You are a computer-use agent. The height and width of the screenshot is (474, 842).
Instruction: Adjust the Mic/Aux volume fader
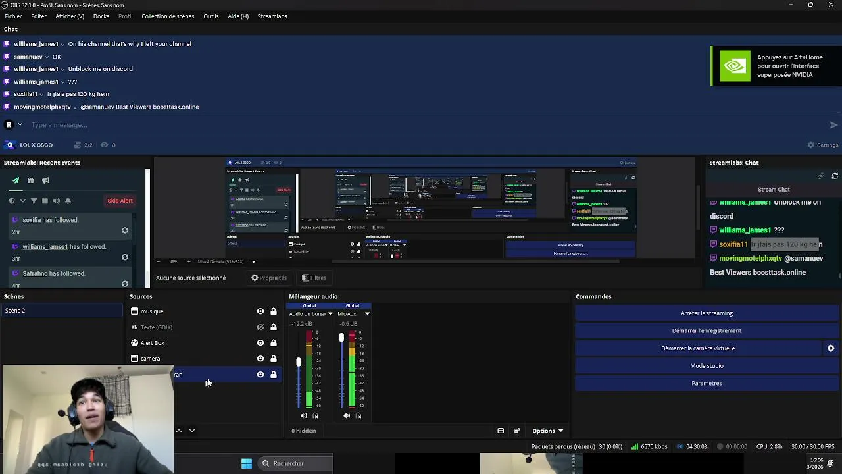pos(341,338)
